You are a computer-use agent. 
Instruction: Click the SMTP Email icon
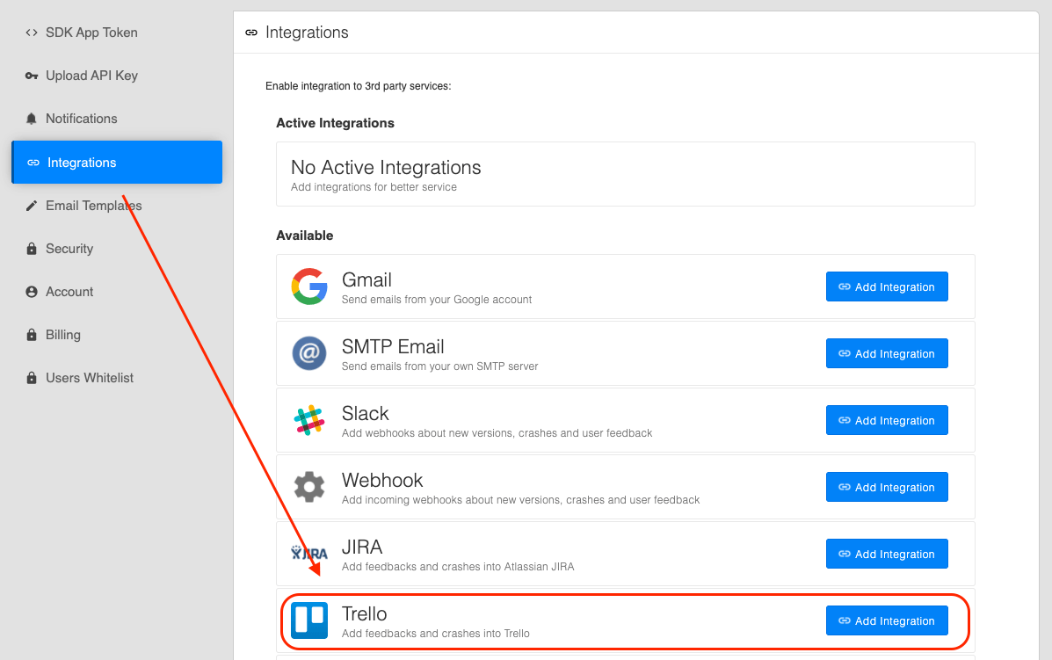(x=309, y=353)
